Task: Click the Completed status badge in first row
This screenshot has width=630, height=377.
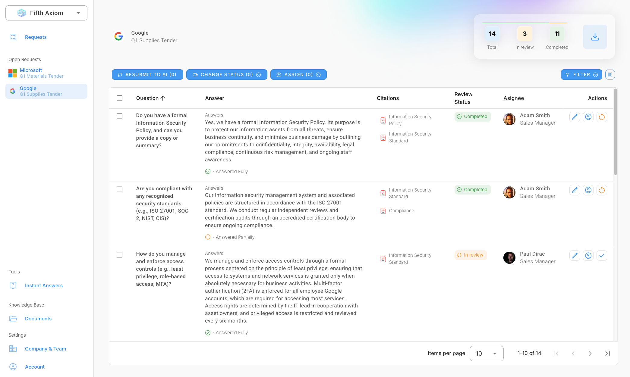Action: click(473, 117)
